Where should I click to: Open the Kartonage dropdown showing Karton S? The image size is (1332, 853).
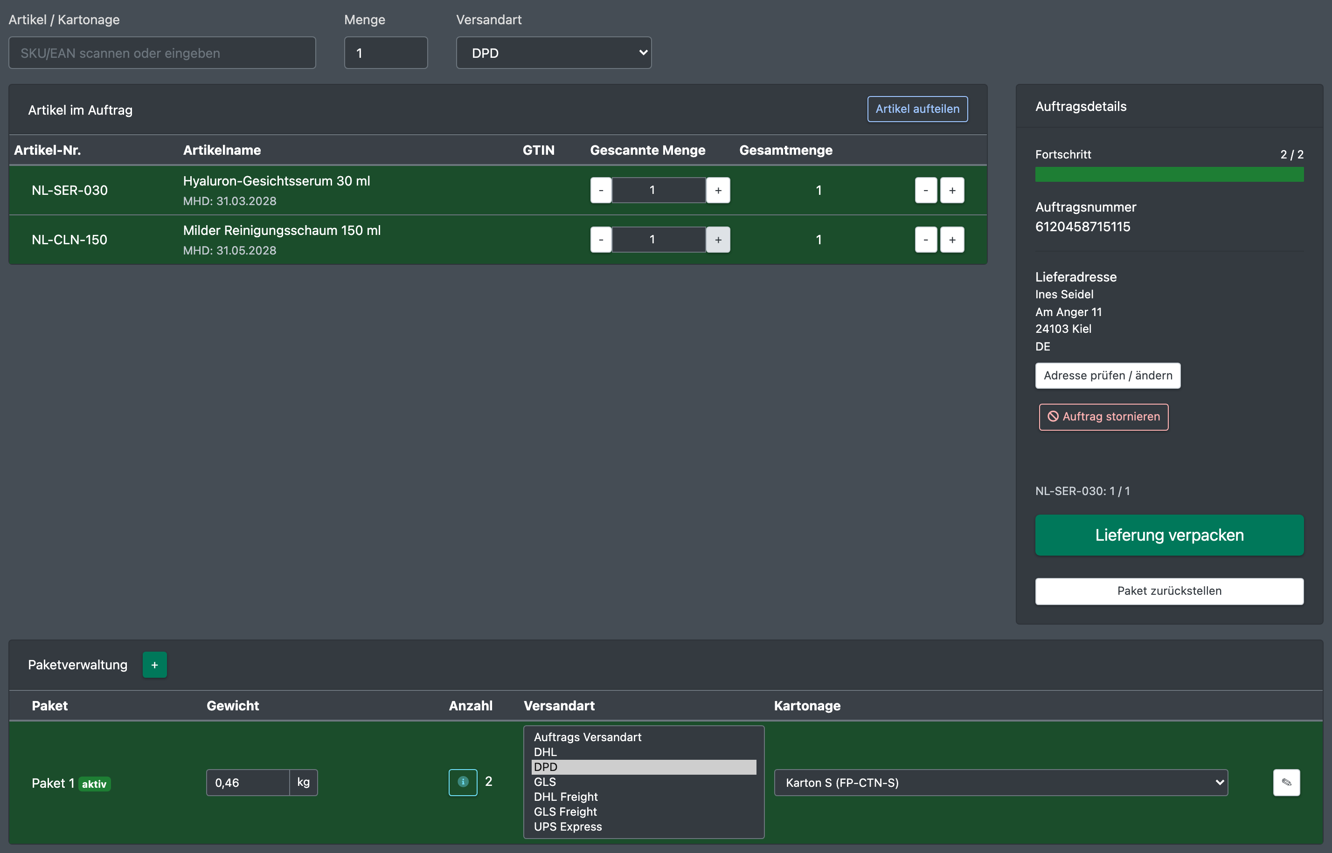pos(1001,782)
